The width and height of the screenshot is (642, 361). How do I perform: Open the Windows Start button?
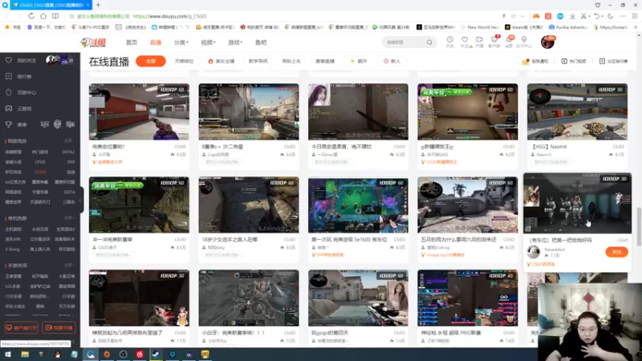[x=8, y=355]
